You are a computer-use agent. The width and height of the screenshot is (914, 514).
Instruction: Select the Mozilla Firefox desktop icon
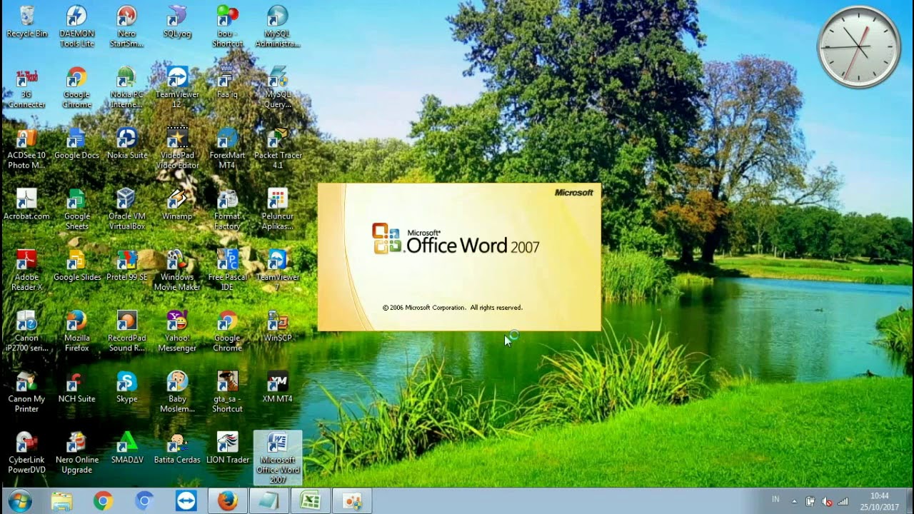pos(76,332)
